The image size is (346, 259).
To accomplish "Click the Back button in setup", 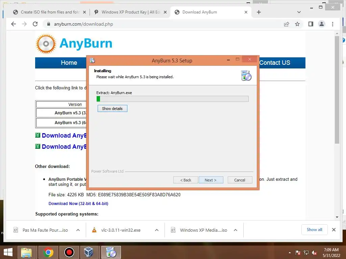I will (x=186, y=180).
